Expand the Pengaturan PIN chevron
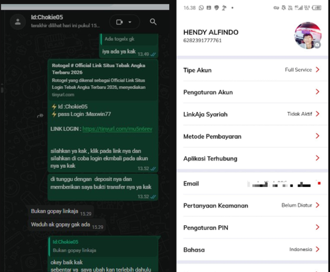This screenshot has width=330, height=272. pos(317,227)
